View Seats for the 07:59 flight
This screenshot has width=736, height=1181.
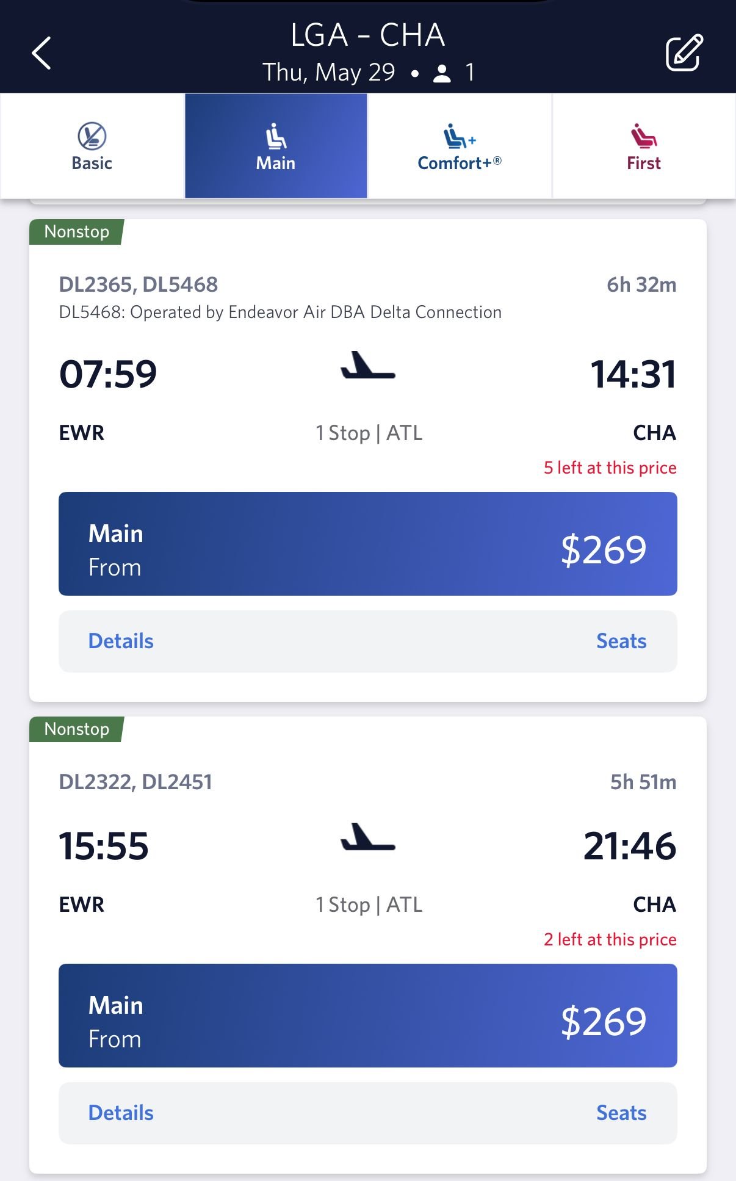tap(621, 641)
